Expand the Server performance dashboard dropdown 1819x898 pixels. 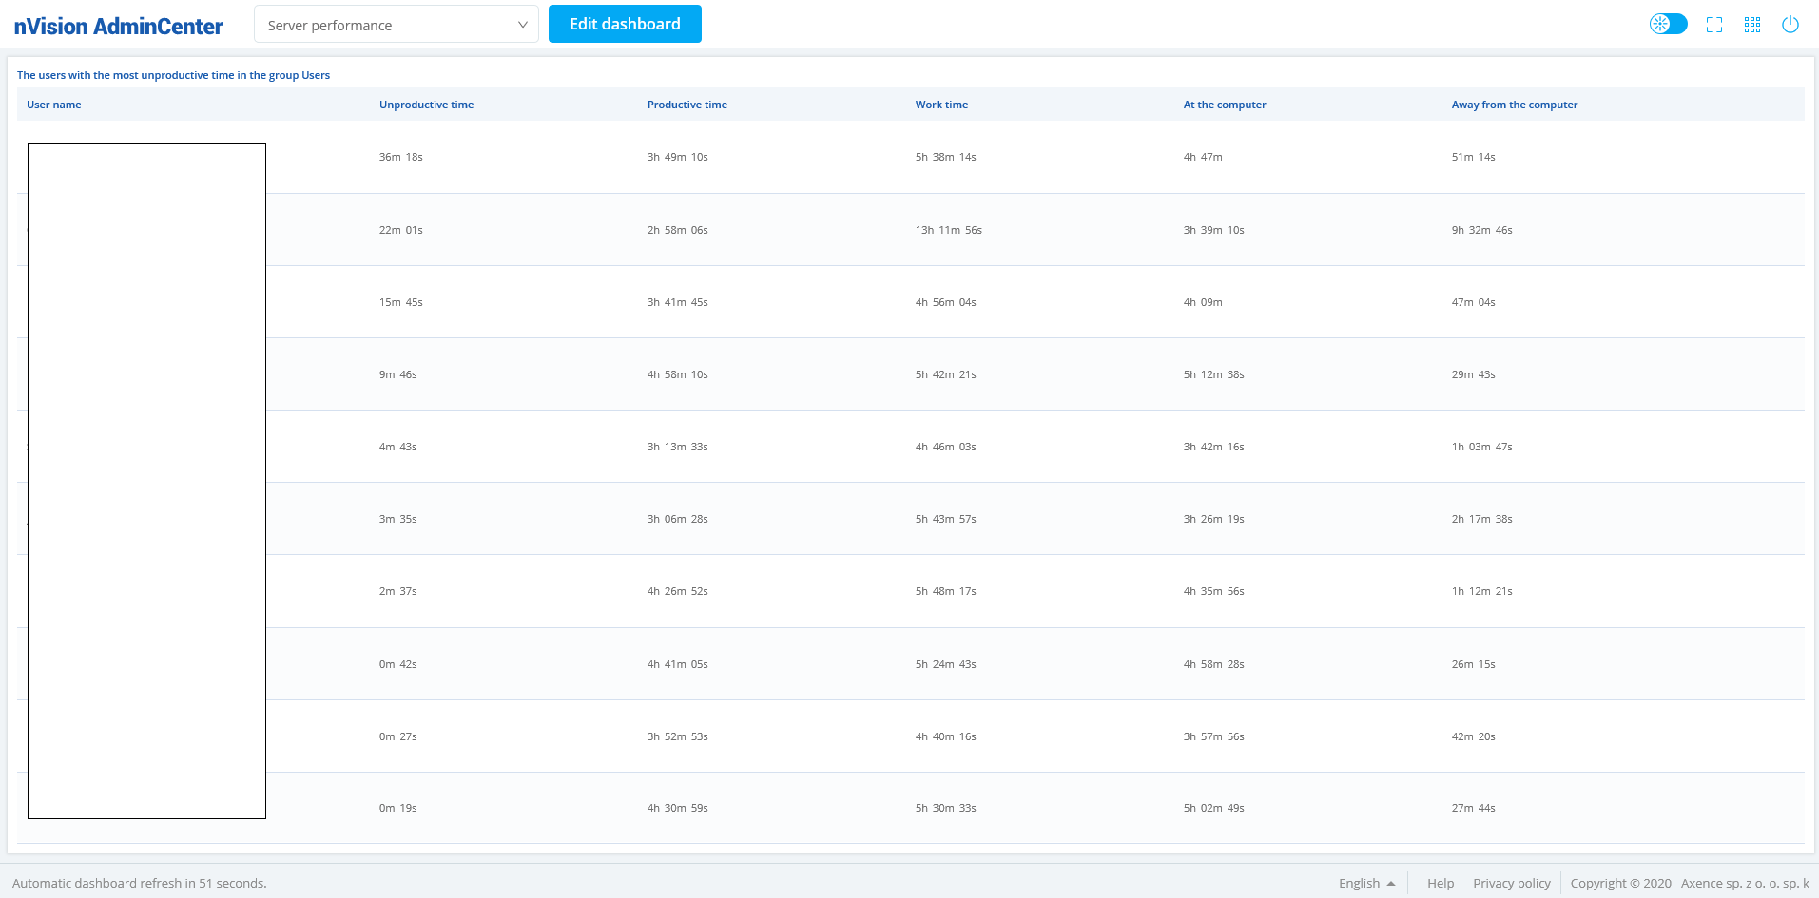click(396, 25)
